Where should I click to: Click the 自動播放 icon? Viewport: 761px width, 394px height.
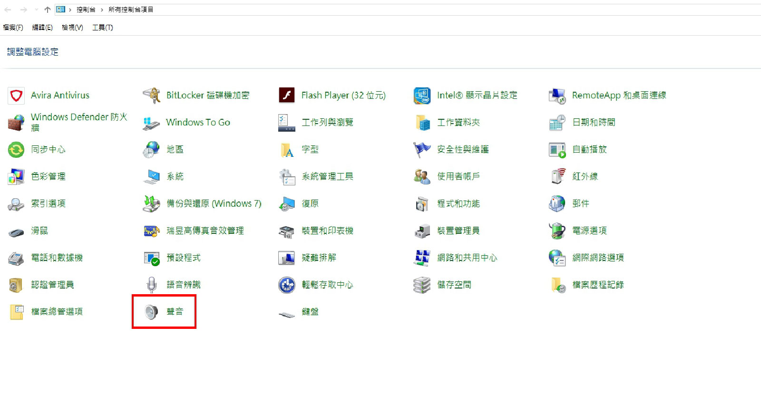(557, 150)
